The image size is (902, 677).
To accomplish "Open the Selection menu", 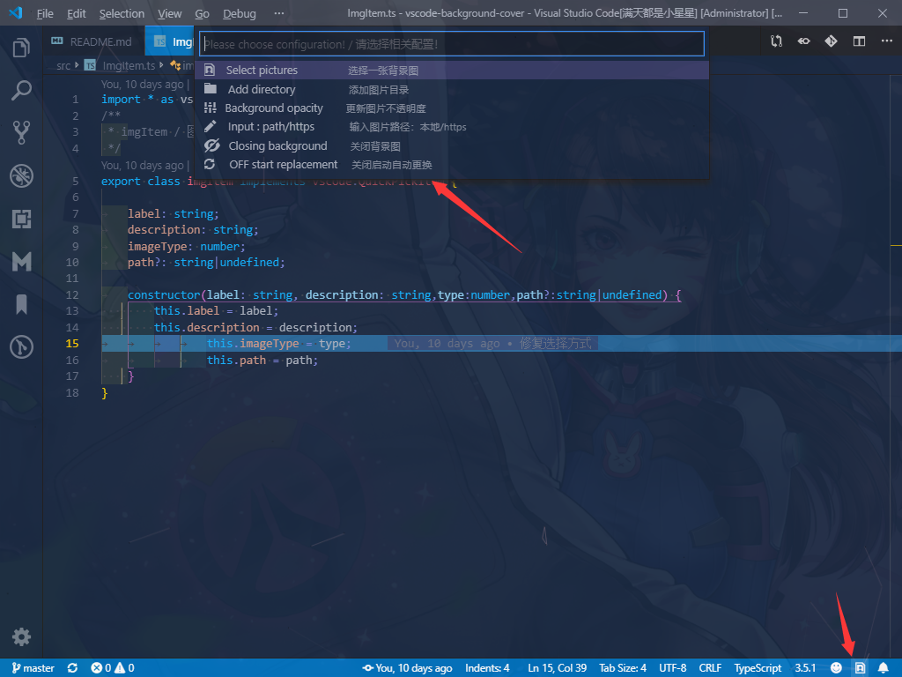I will [x=122, y=13].
